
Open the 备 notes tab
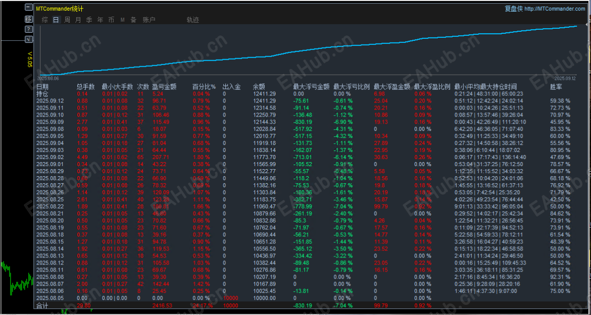(133, 20)
